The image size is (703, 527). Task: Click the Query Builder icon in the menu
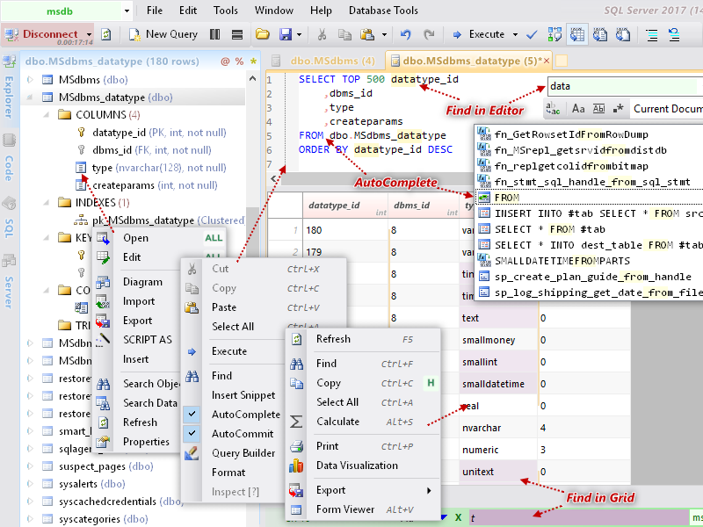(192, 453)
